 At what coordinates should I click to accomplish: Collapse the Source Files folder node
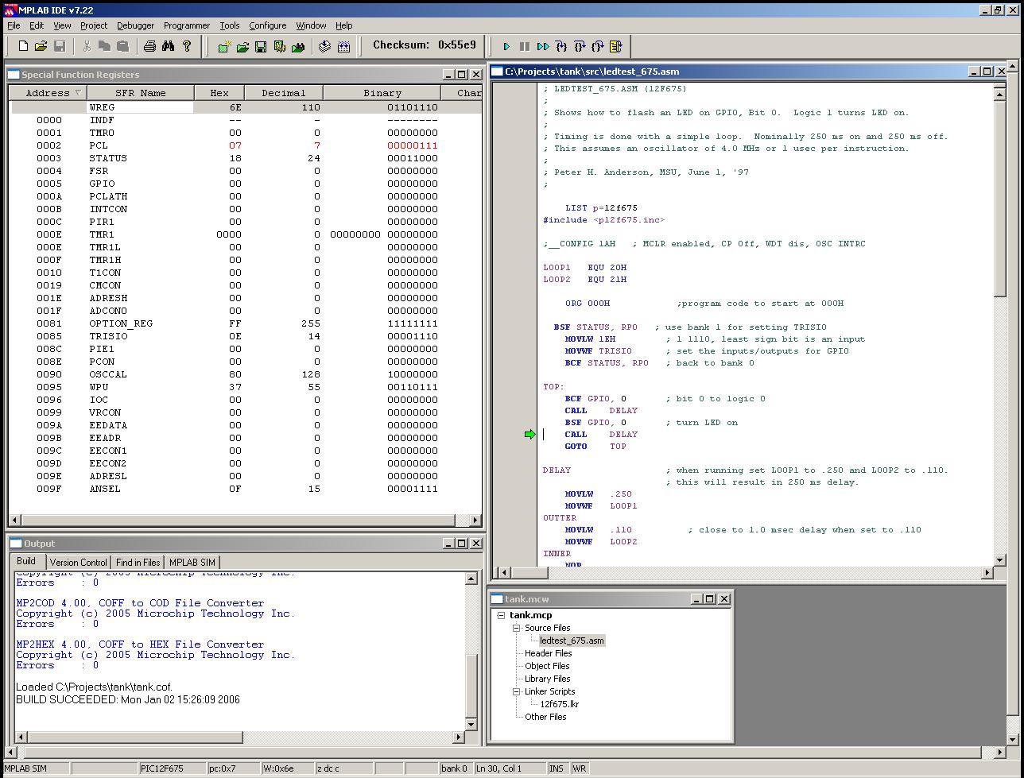(516, 628)
